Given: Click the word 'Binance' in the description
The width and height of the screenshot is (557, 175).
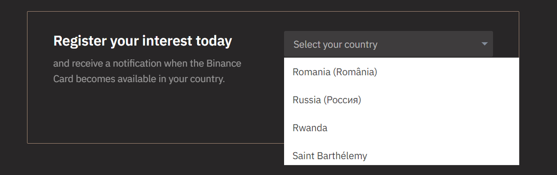Looking at the screenshot, I should 224,63.
